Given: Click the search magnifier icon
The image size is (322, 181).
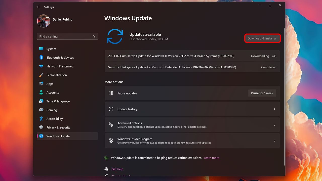Looking at the screenshot, I should pyautogui.click(x=94, y=36).
